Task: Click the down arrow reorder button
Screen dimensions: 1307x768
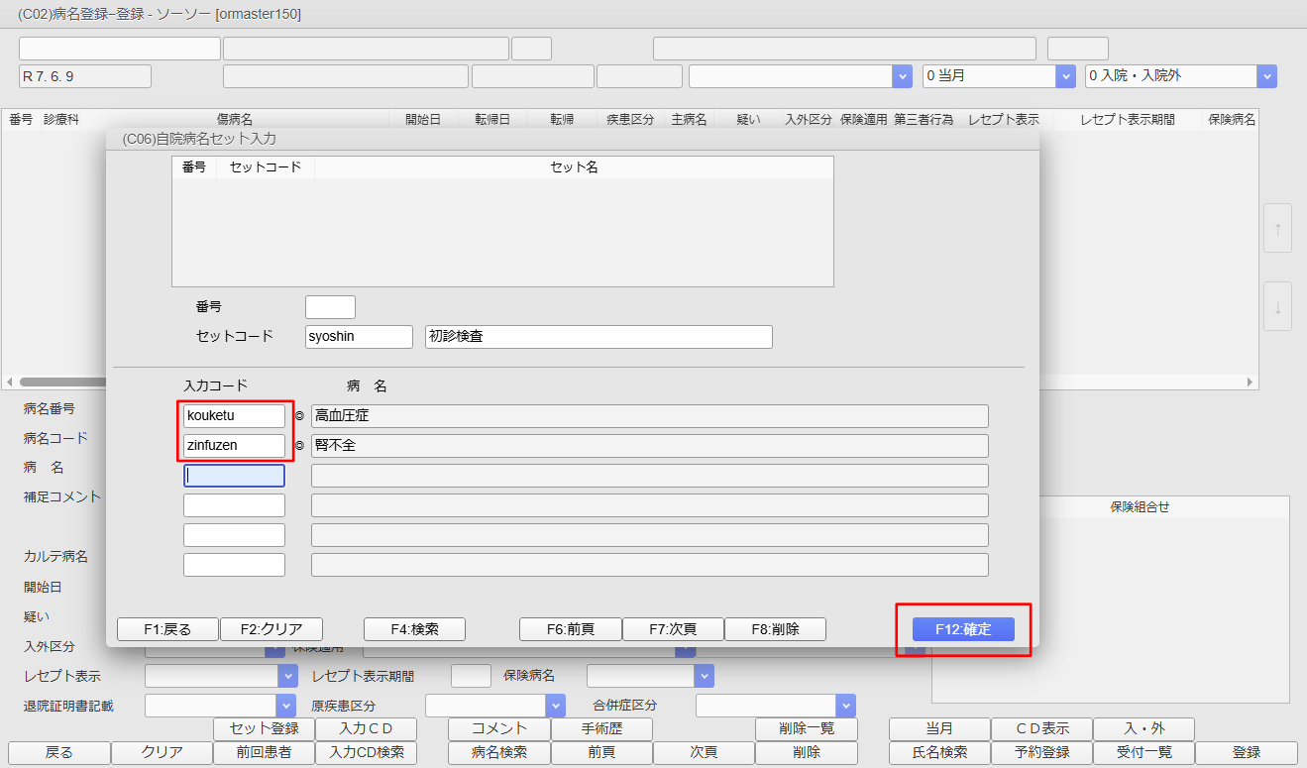Action: point(1277,306)
